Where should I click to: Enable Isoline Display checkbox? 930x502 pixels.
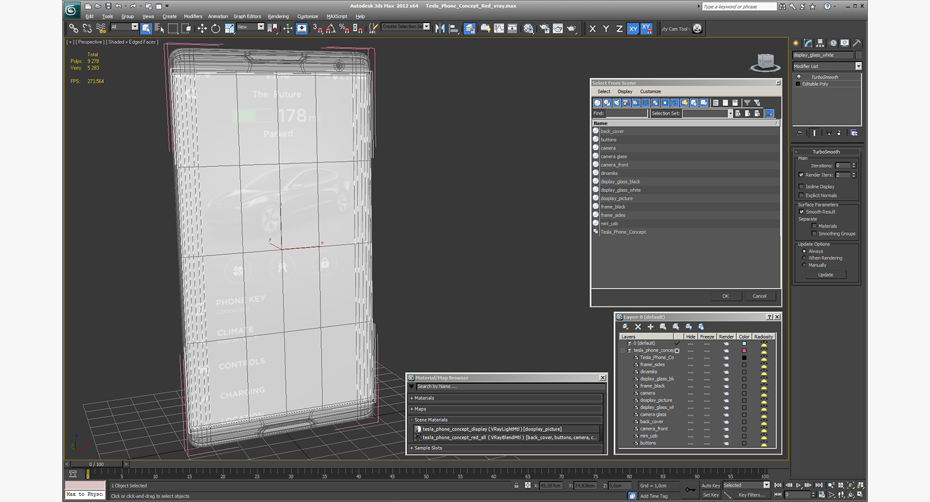pyautogui.click(x=801, y=186)
